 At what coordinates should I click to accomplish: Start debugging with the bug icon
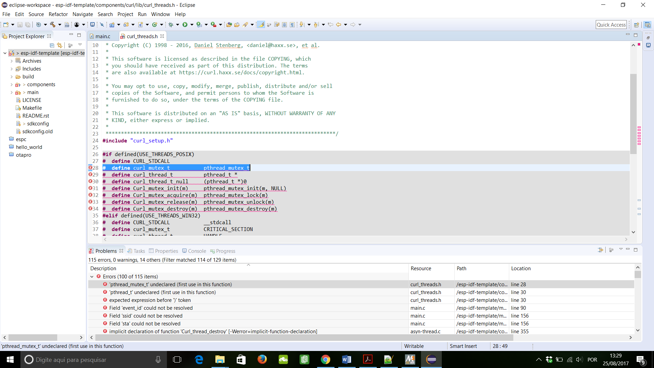pyautogui.click(x=170, y=24)
